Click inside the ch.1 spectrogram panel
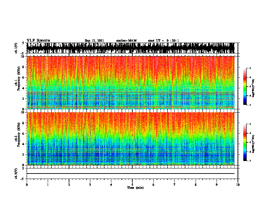The image size is (268, 207). [131, 83]
